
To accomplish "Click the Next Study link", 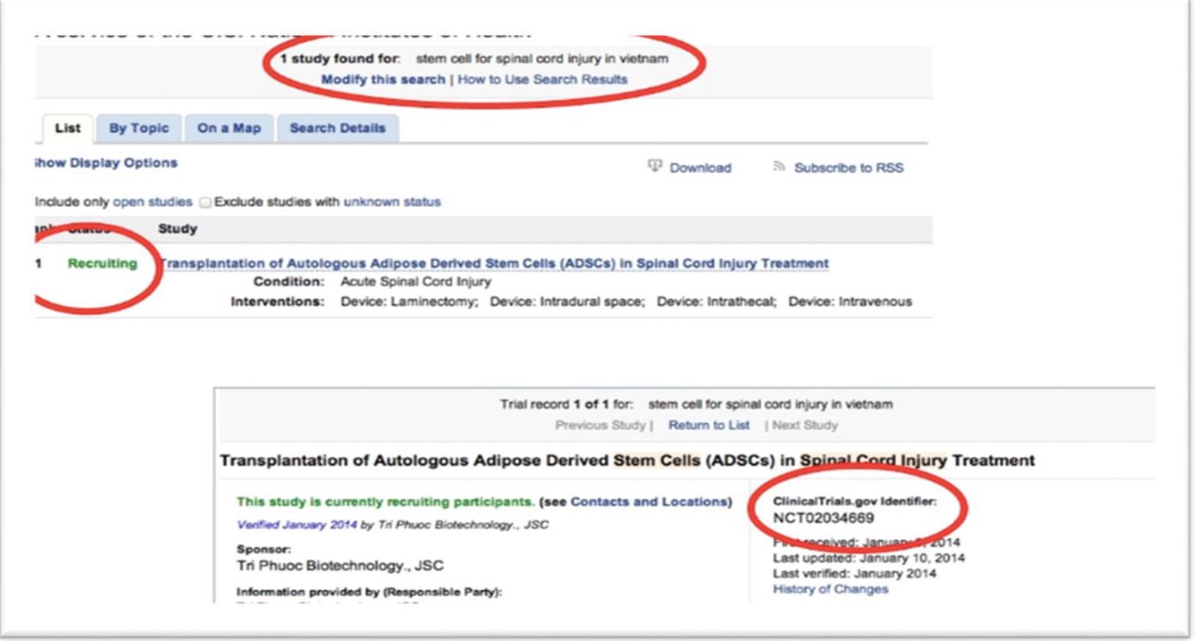I will click(804, 426).
